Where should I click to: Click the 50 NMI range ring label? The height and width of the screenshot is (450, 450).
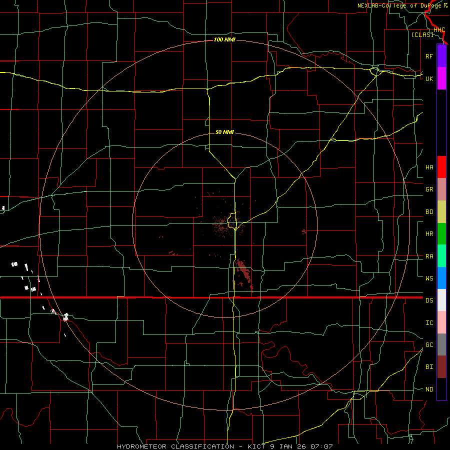224,132
